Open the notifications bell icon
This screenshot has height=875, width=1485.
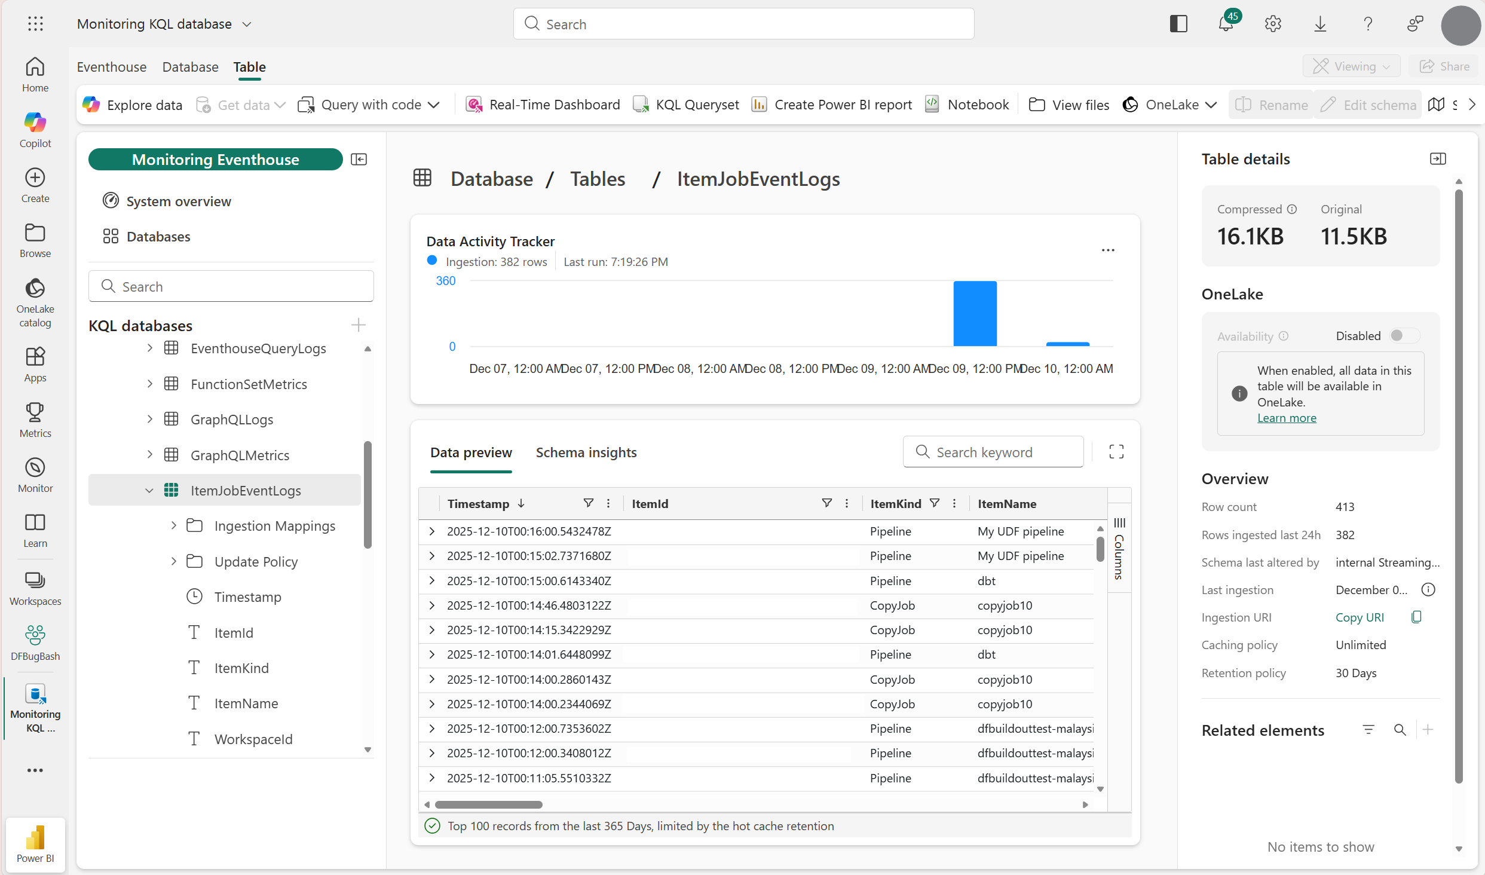[x=1225, y=24]
